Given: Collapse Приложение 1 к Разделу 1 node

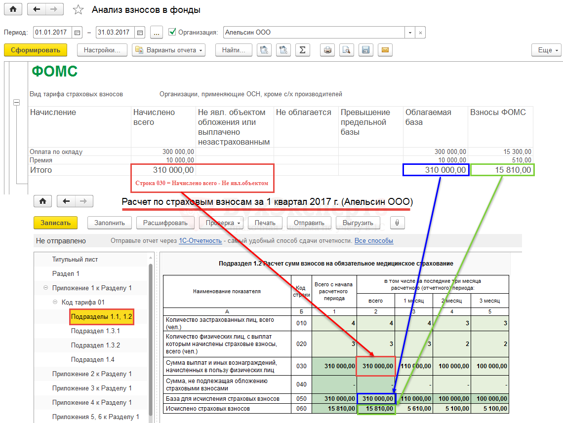Looking at the screenshot, I should click(46, 288).
